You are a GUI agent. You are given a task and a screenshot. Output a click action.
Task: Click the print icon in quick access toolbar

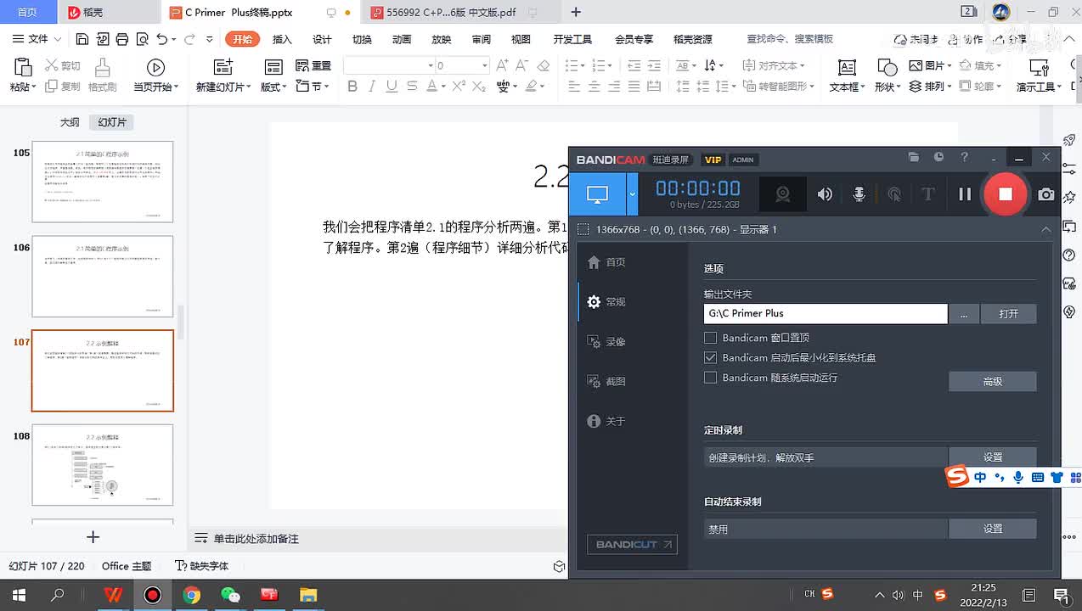tap(121, 39)
